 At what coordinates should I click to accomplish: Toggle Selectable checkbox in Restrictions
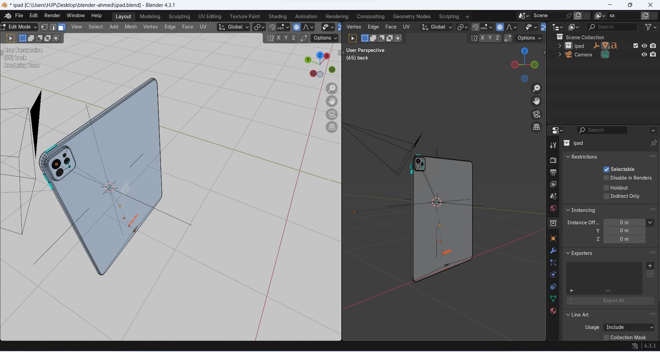pyautogui.click(x=607, y=169)
